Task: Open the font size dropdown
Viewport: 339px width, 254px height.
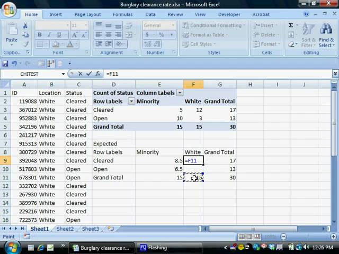Action: pyautogui.click(x=86, y=25)
